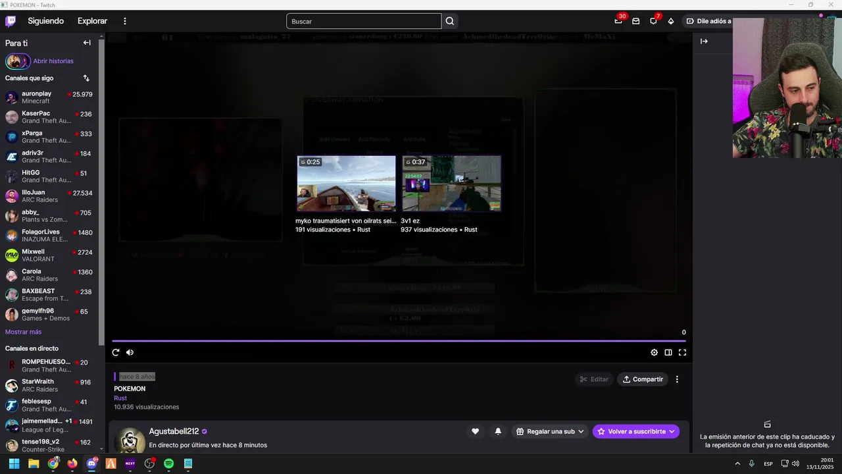Go to Explorar tab
The width and height of the screenshot is (842, 474).
tap(92, 21)
